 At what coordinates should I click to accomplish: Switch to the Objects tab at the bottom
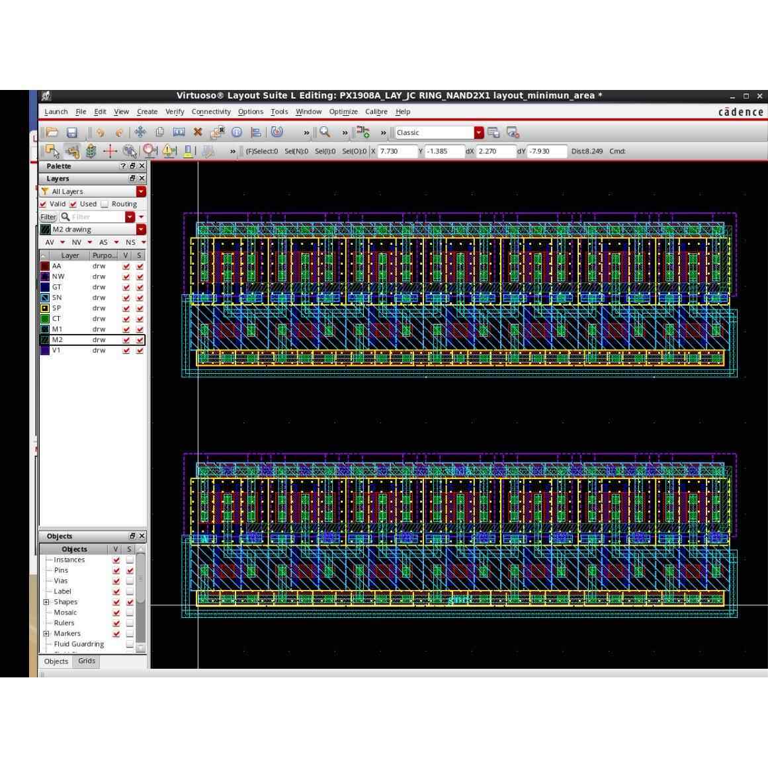coord(56,661)
